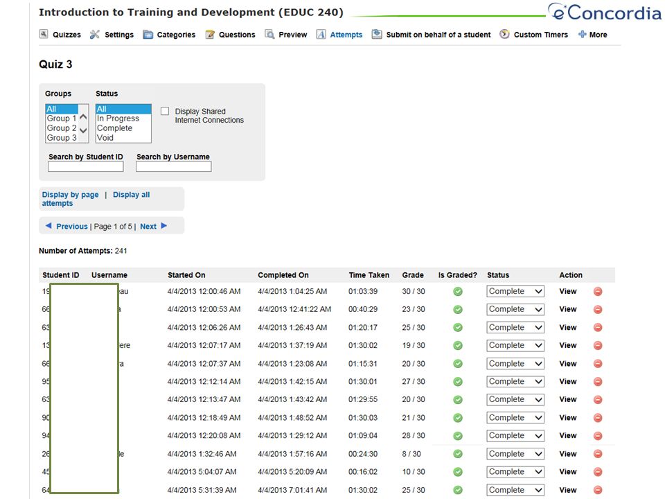Select Complete in Status filter list
Viewport: 665px width, 499px height.
point(123,128)
